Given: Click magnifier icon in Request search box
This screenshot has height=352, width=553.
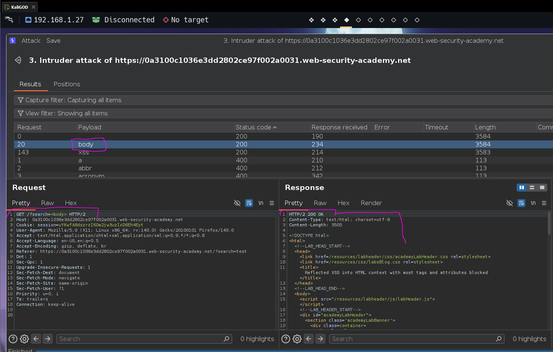Looking at the screenshot, I should [x=227, y=339].
